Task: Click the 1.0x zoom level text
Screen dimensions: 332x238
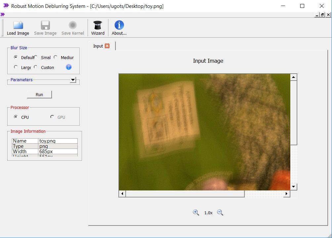Action: [x=208, y=213]
